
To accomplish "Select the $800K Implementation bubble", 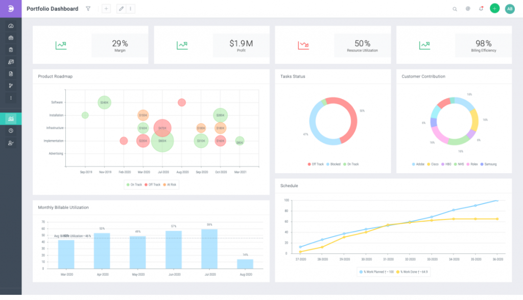I will coord(162,142).
